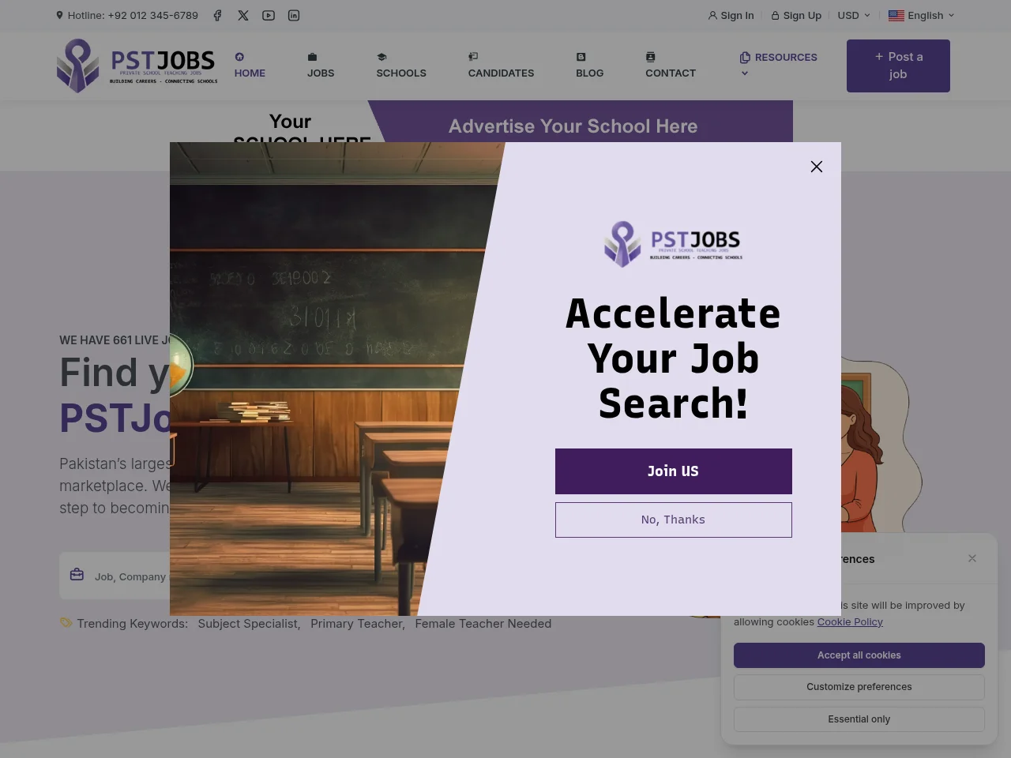Click the Post a job button
The width and height of the screenshot is (1011, 758).
tap(898, 66)
